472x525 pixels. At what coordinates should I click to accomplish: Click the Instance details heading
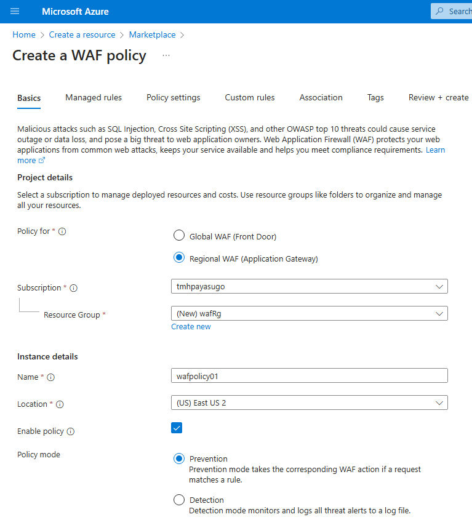(x=47, y=356)
